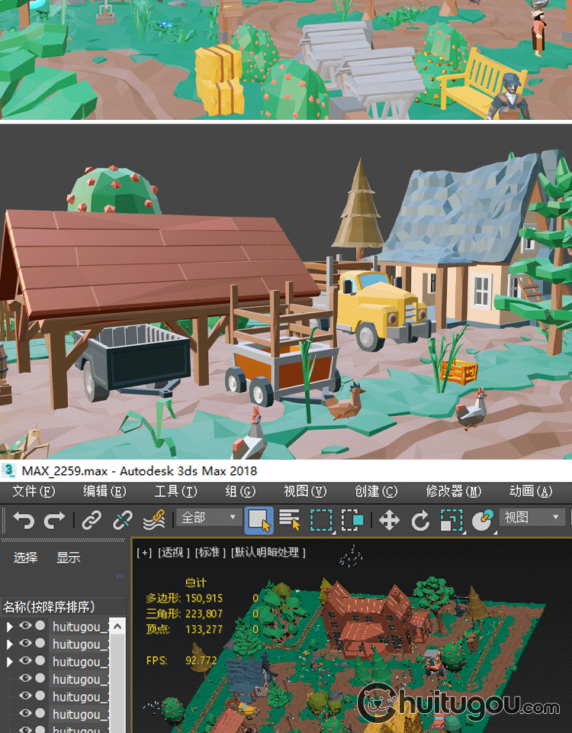The width and height of the screenshot is (572, 733).
Task: Click the Redo arrow in the toolbar
Action: coord(54,521)
